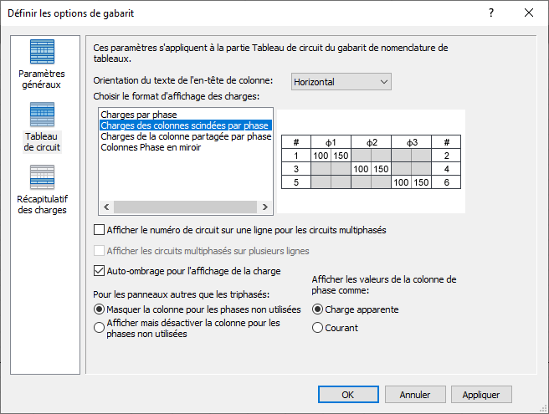
Task: Select Charge apparente radio button
Action: (318, 309)
